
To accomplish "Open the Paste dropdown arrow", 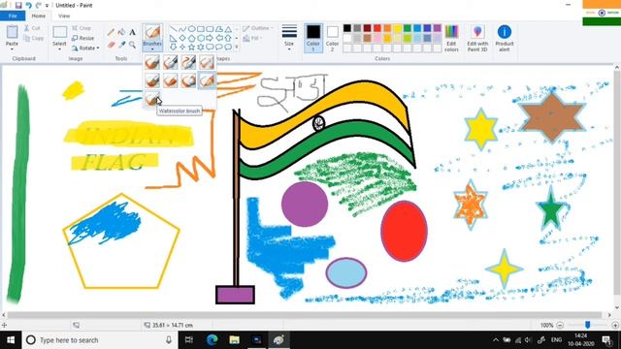I will click(12, 49).
